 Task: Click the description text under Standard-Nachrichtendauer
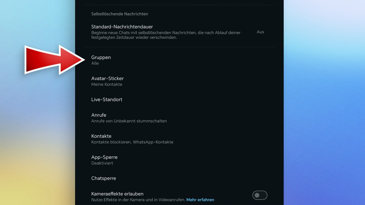166,35
